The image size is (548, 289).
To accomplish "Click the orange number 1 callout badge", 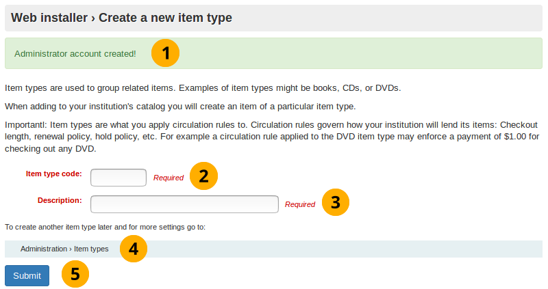I will [165, 53].
